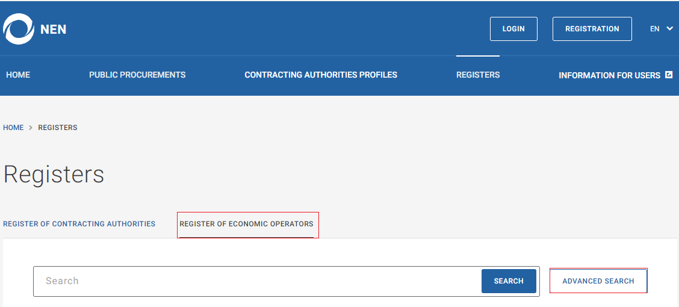Click the NEN wordmark text in header

(54, 29)
